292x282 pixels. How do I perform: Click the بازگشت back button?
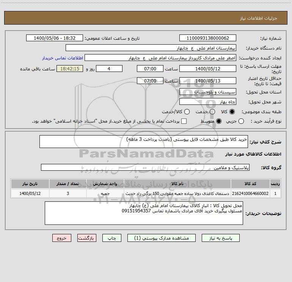pyautogui.click(x=87, y=238)
